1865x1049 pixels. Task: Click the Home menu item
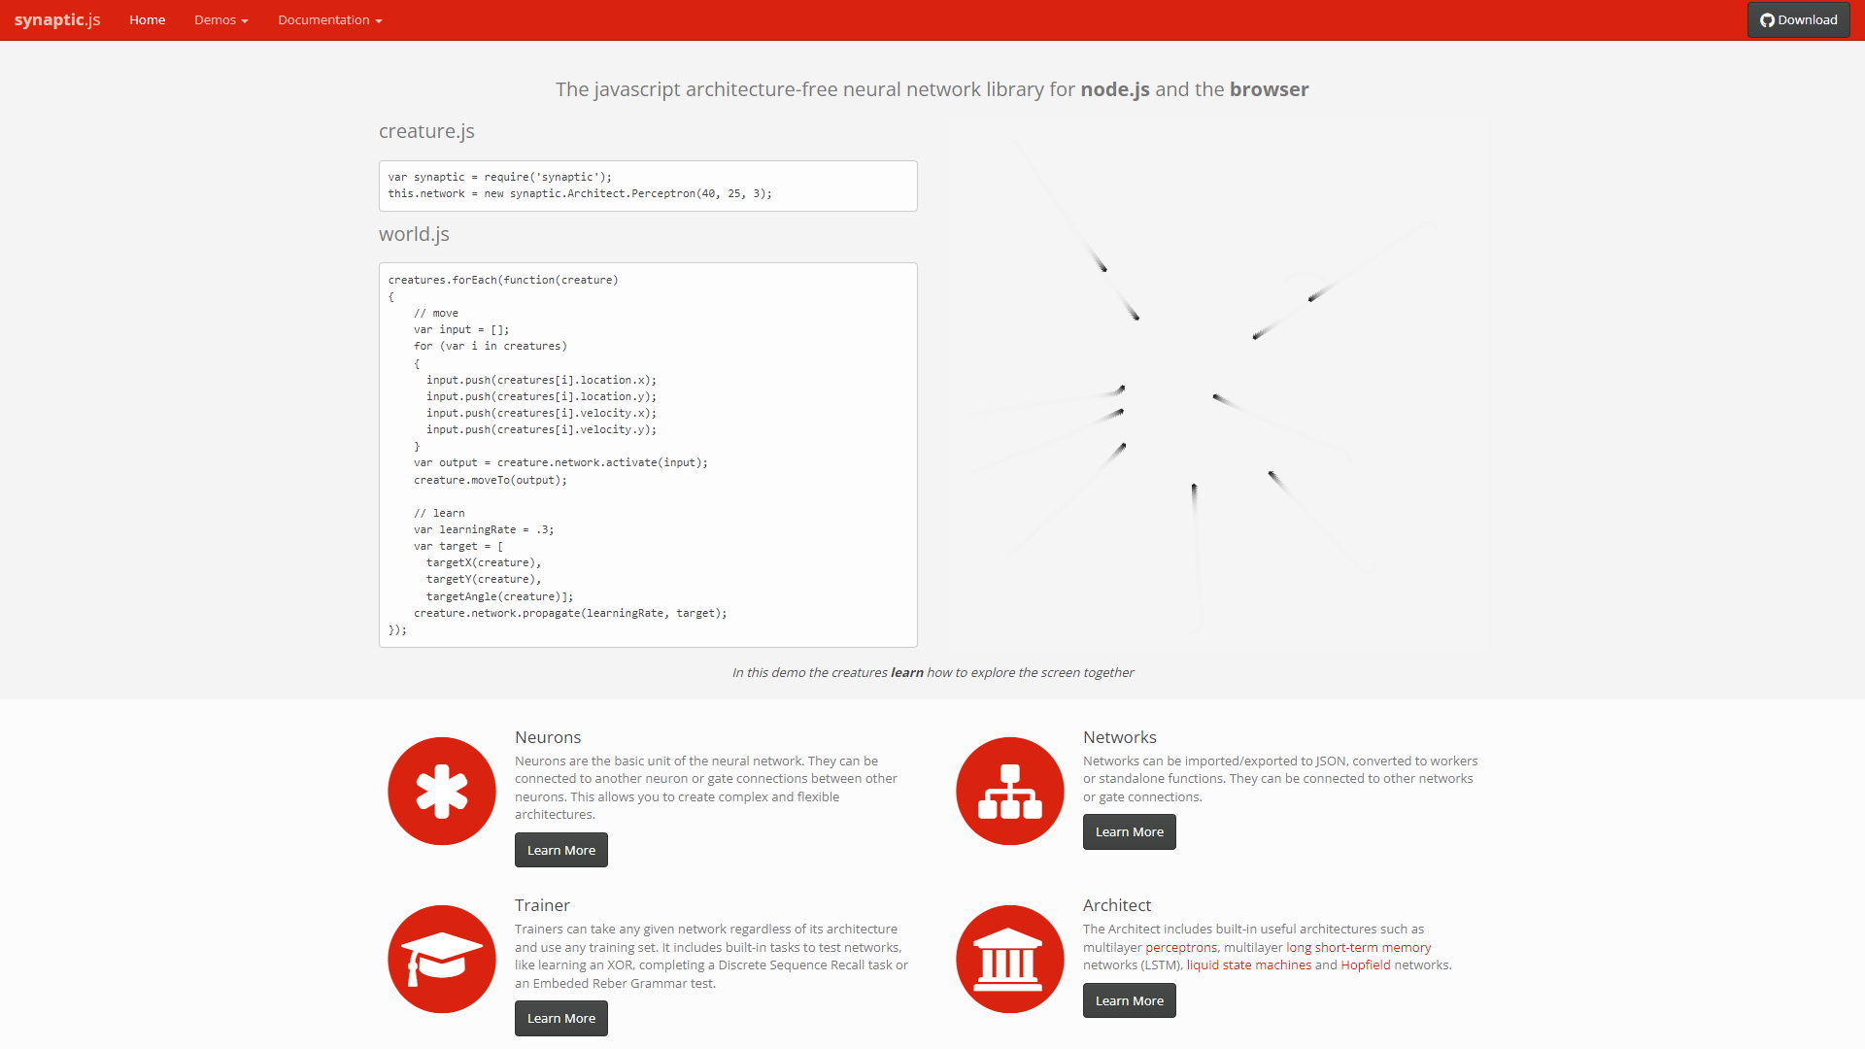tap(148, 19)
